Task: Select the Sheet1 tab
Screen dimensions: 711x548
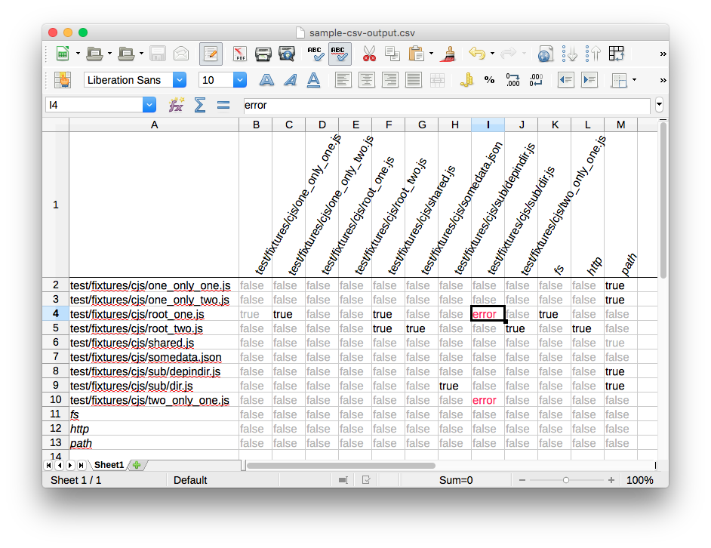Action: pyautogui.click(x=109, y=465)
